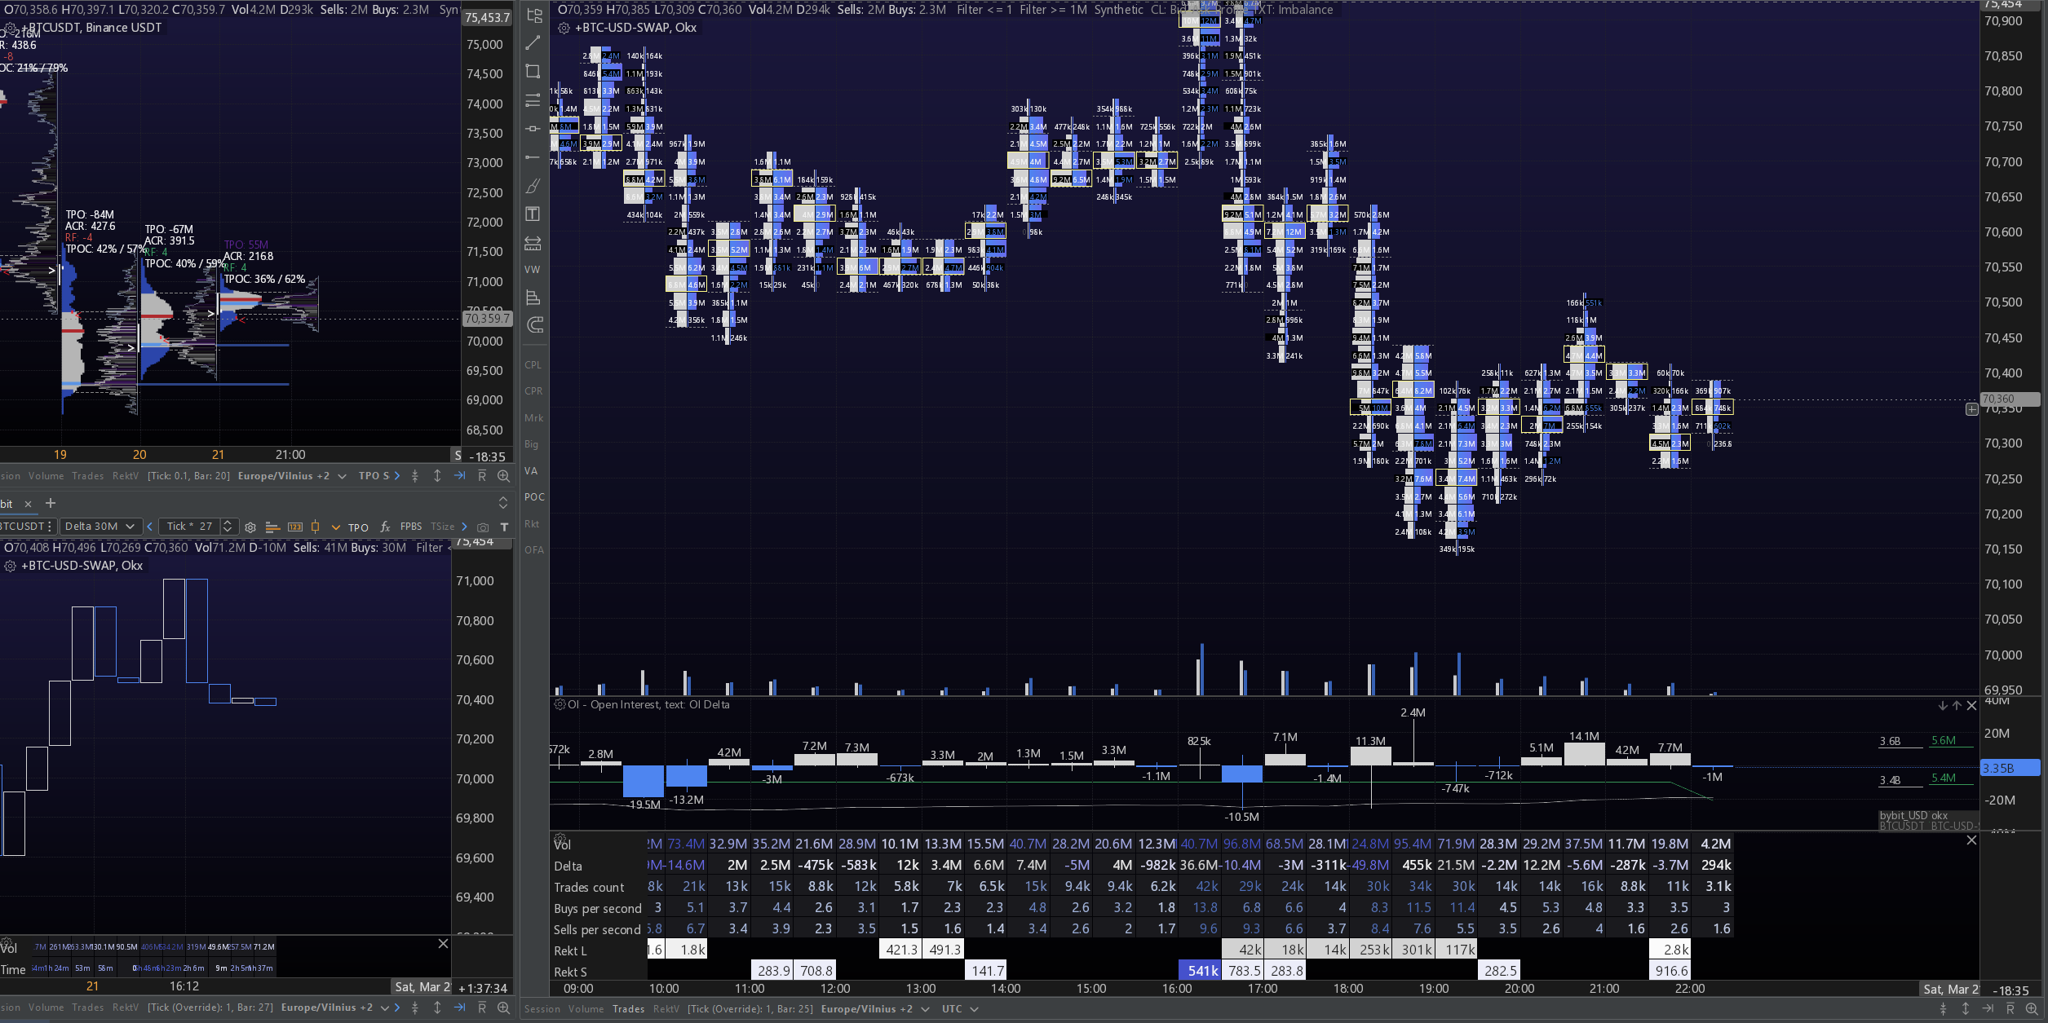Expand the orange chart type chevron
Viewport: 2048px width, 1023px height.
(335, 527)
